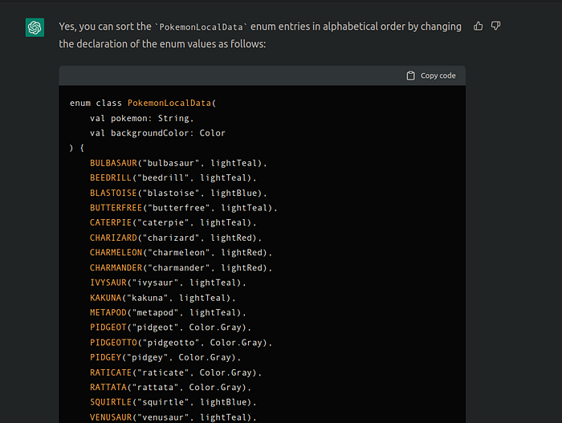Click the 'val backgroundColor: Color' line
Screen dimensions: 562x423
pyautogui.click(x=157, y=133)
